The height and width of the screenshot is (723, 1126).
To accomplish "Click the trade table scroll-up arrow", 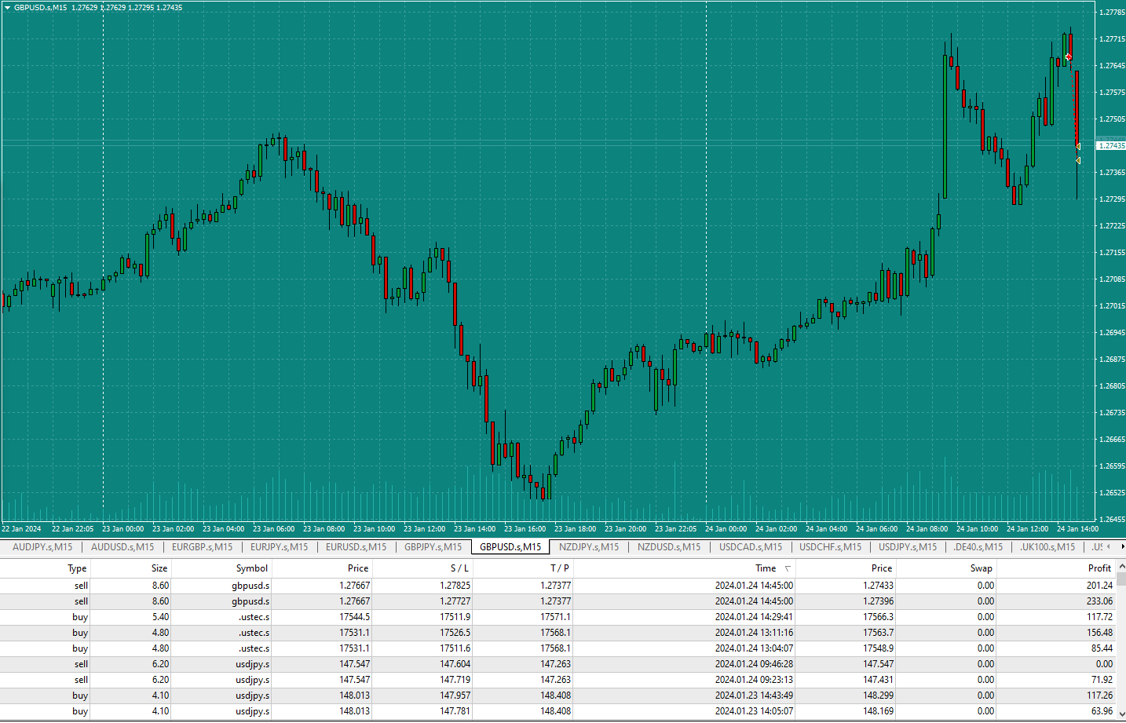I will coord(1121,566).
